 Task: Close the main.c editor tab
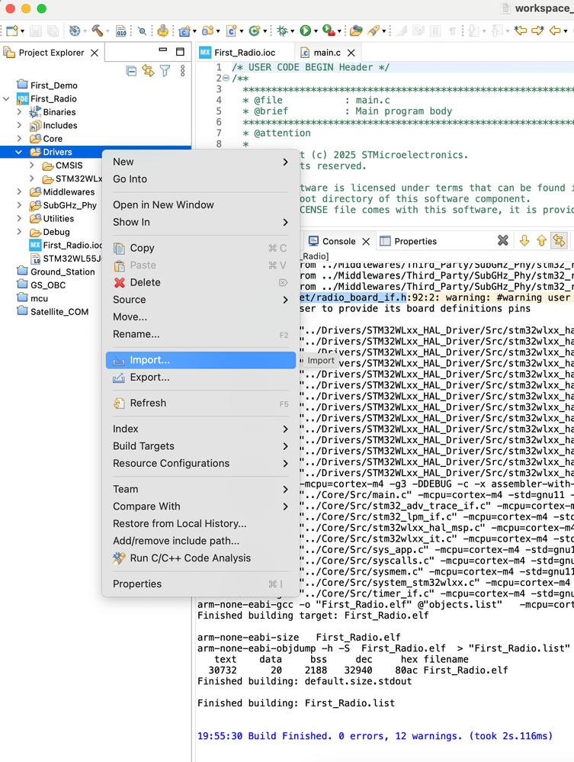click(351, 53)
